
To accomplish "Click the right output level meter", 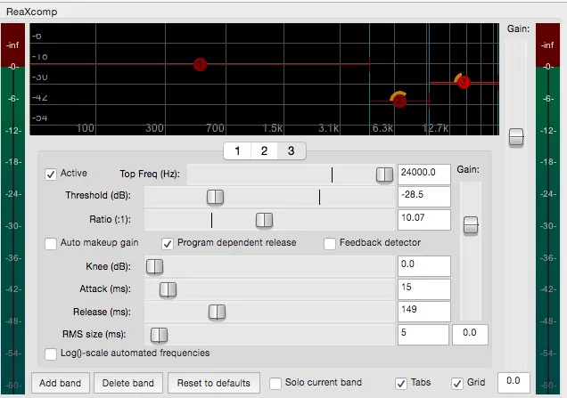I will coord(547,208).
